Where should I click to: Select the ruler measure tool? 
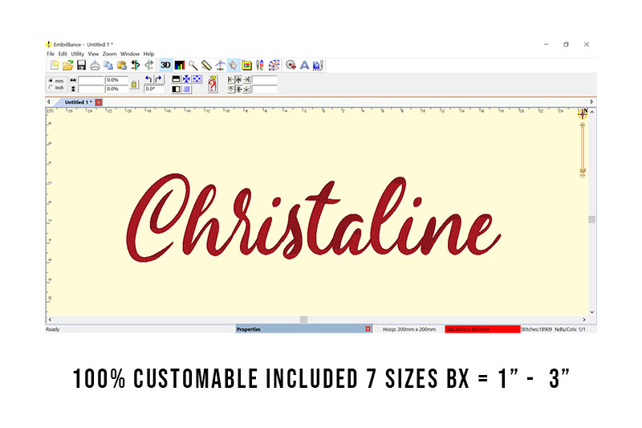pos(206,65)
